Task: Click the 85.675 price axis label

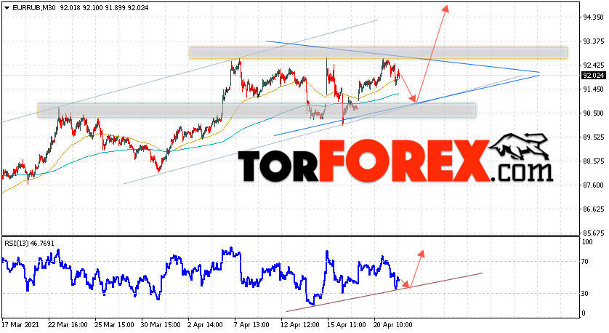Action: click(593, 233)
